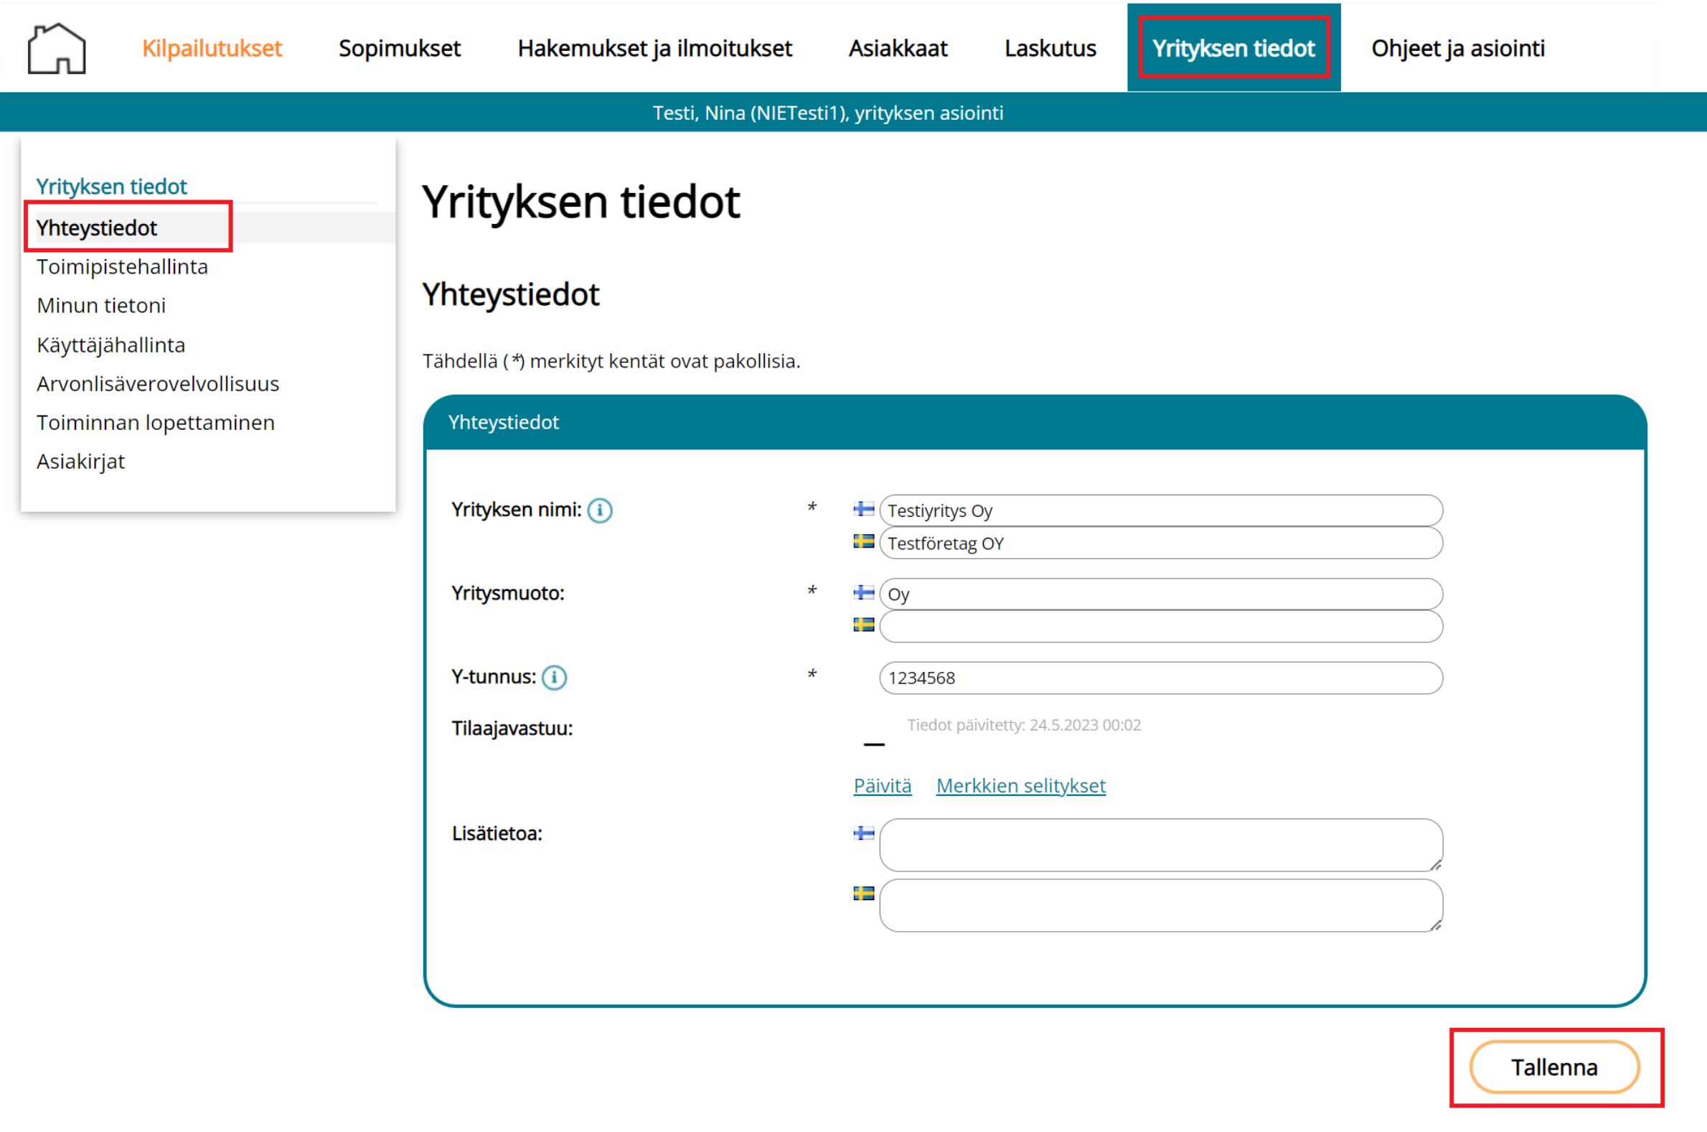This screenshot has width=1707, height=1132.
Task: Focus the Finnish Lisätietoa text area
Action: 1161,846
